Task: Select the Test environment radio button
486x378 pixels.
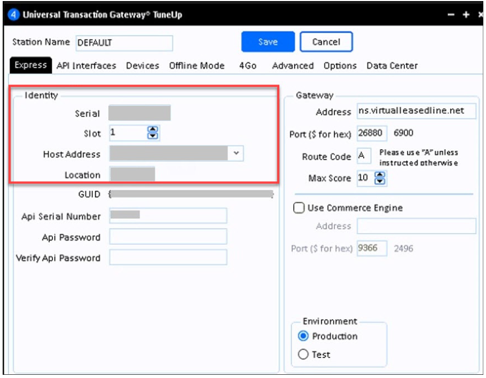Action: click(304, 354)
